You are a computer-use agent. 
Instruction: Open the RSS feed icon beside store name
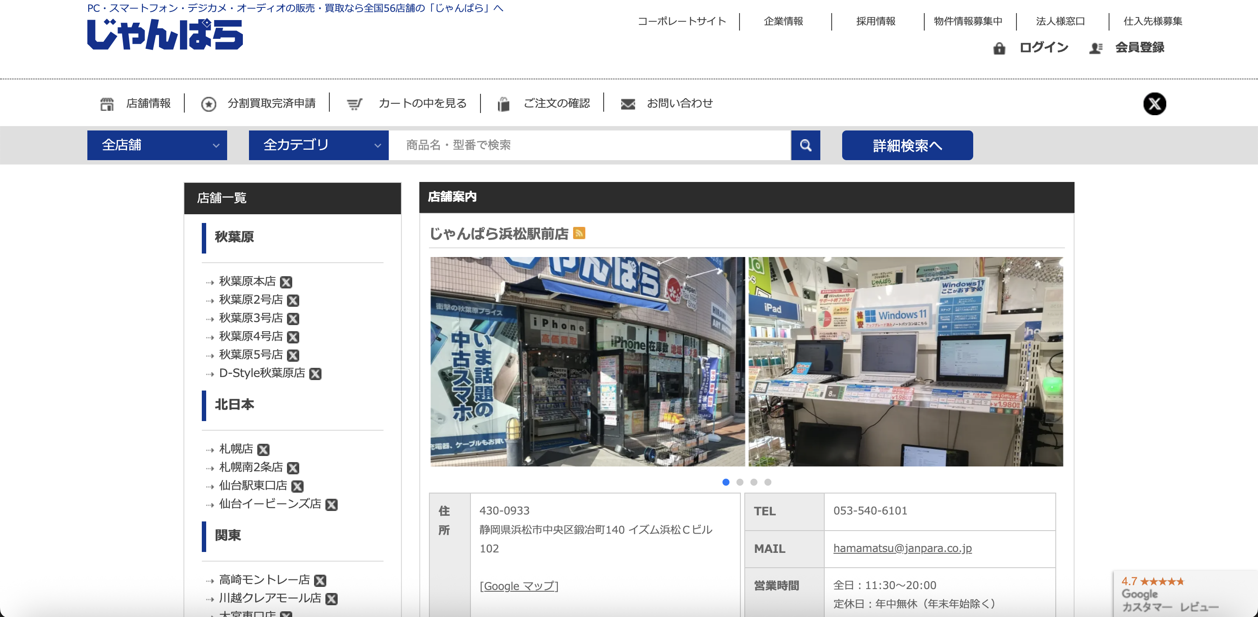pyautogui.click(x=579, y=233)
